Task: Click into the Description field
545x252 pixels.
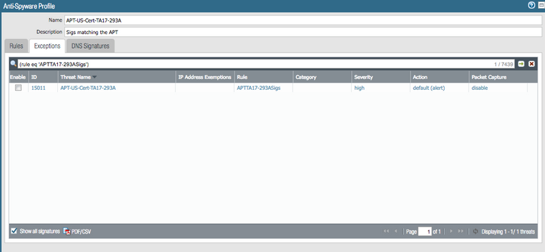Action: [303, 32]
